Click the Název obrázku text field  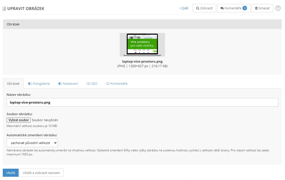(142, 102)
